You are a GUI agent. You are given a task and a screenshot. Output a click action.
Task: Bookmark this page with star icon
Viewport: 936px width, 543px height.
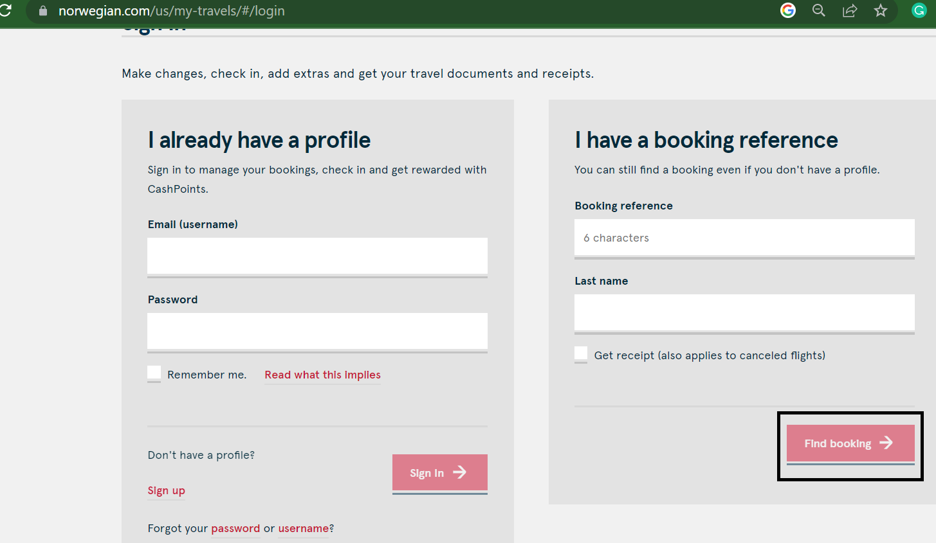pos(881,10)
